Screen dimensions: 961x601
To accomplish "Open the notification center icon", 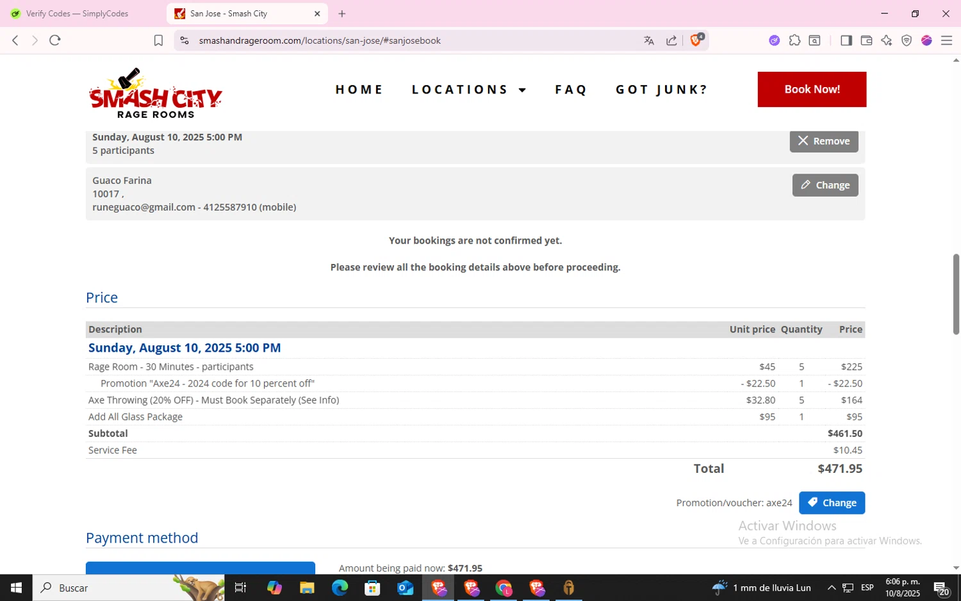I will point(941,588).
